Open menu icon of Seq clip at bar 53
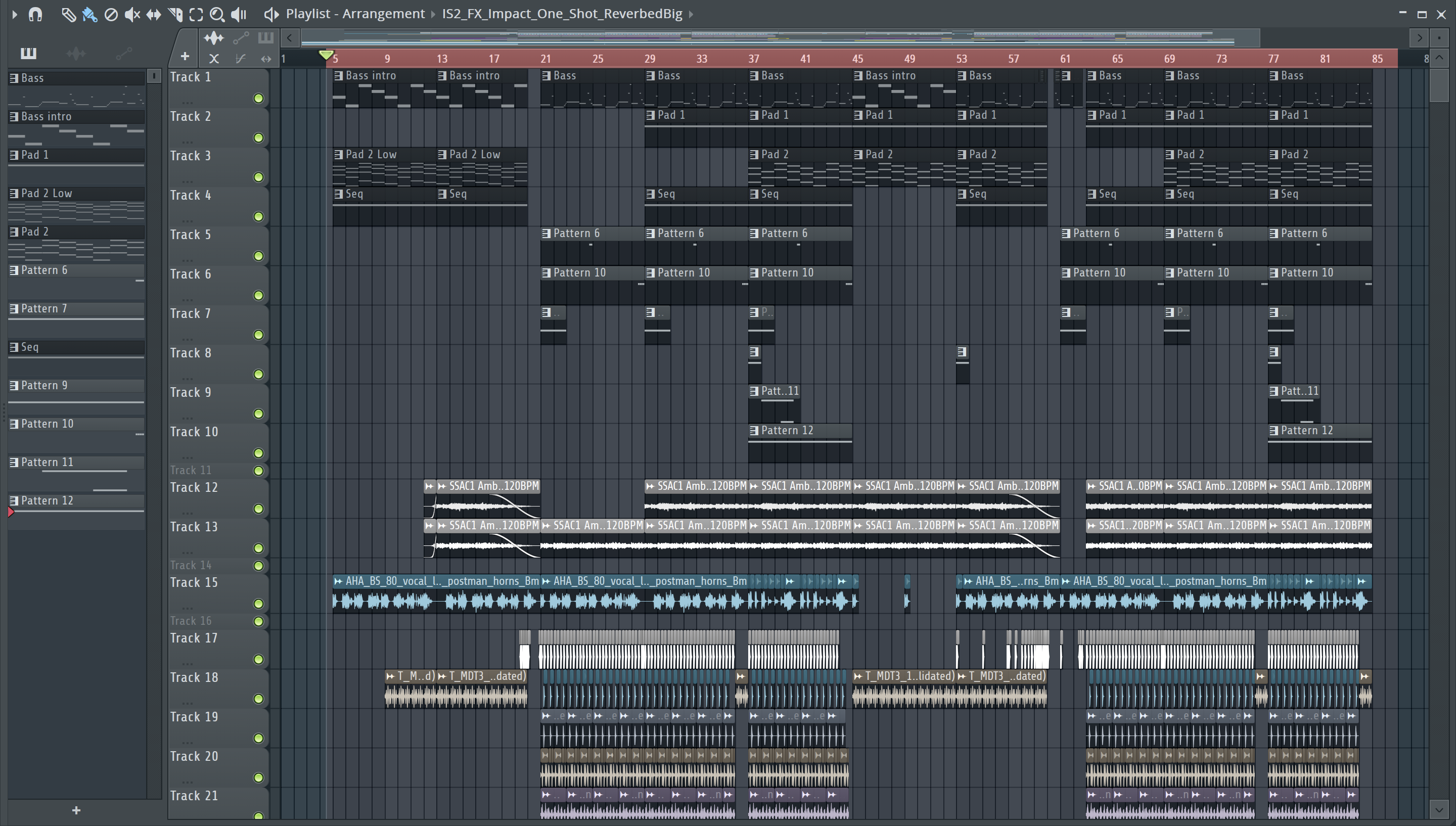This screenshot has width=1456, height=826. (962, 194)
